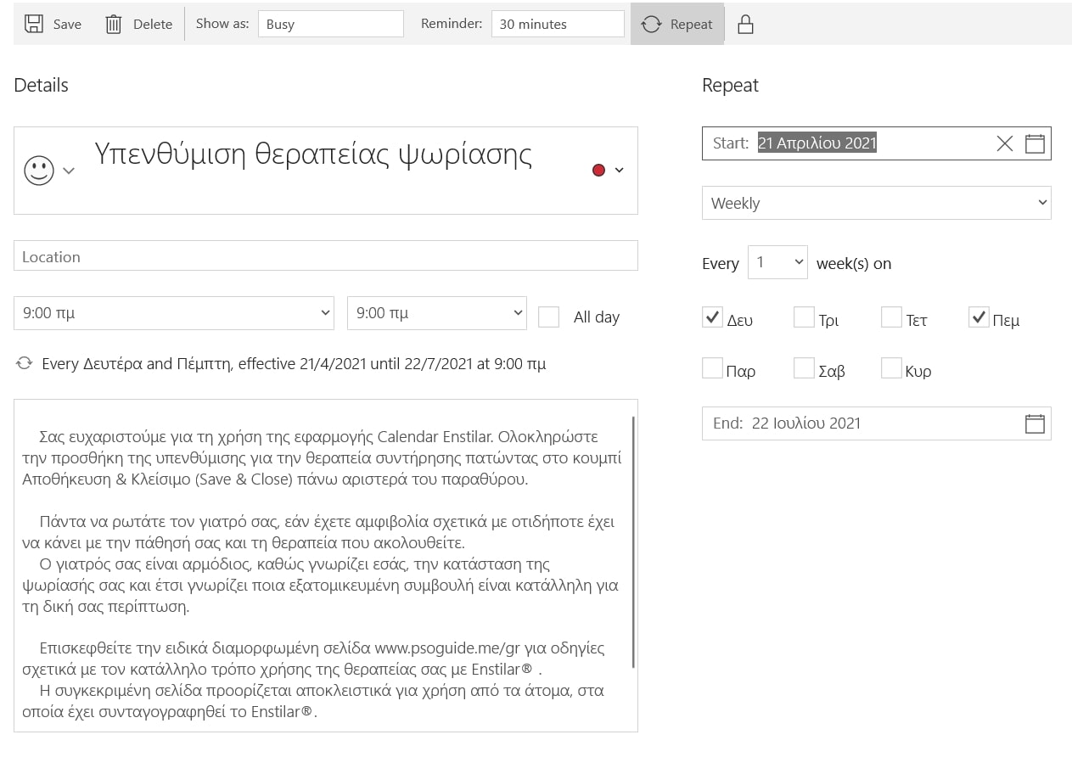Click the Save floppy disk icon
The image size is (1072, 757).
point(34,24)
